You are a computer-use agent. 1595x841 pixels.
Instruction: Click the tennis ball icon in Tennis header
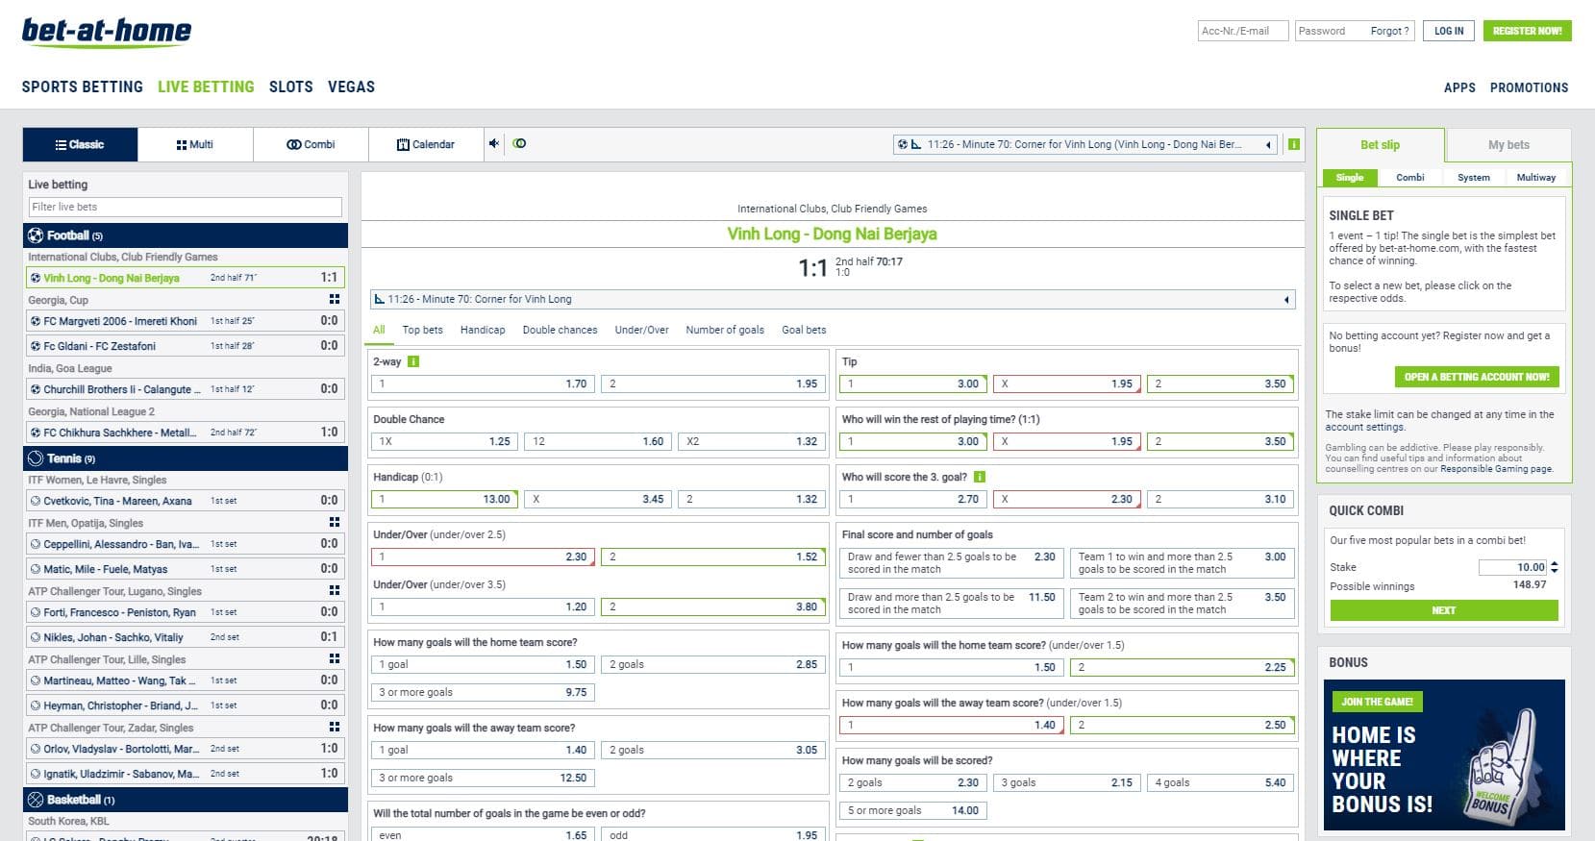coord(36,458)
